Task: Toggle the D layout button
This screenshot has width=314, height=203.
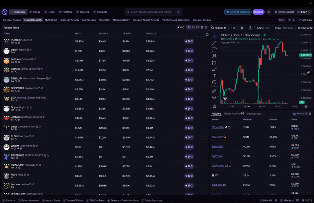Action: tap(293, 20)
